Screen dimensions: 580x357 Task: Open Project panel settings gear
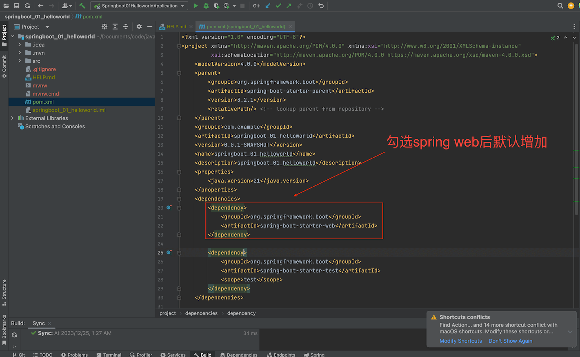[139, 27]
